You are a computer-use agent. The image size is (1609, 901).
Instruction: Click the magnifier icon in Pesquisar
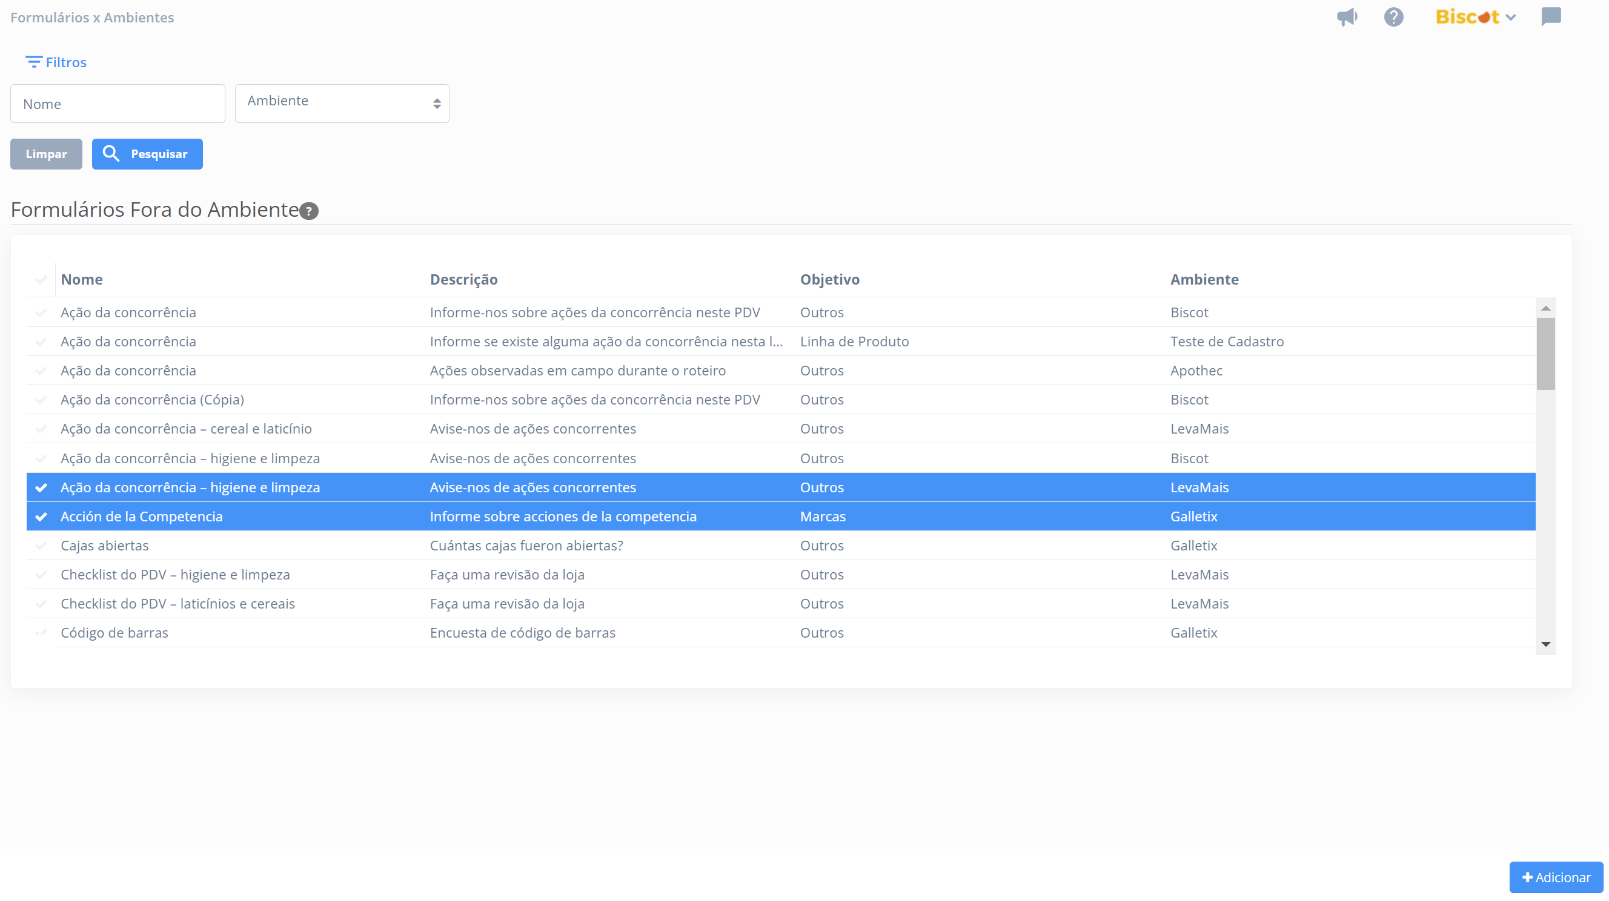pyautogui.click(x=110, y=154)
